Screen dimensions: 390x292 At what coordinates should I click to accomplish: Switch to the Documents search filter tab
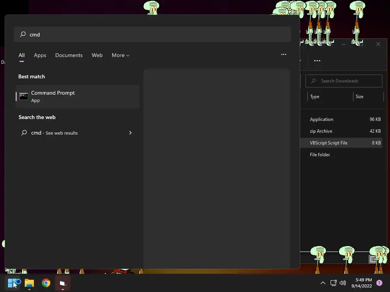pyautogui.click(x=69, y=55)
